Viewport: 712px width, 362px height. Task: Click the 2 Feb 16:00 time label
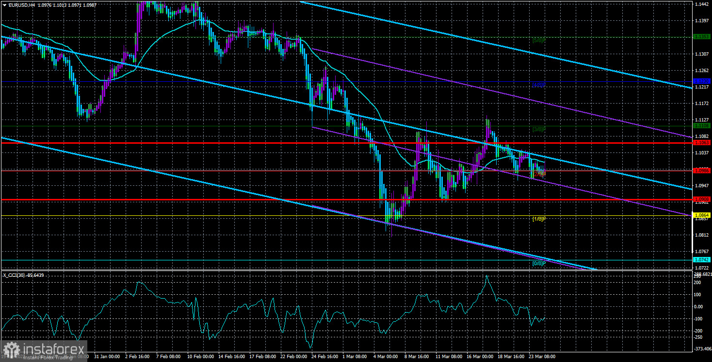coord(138,356)
